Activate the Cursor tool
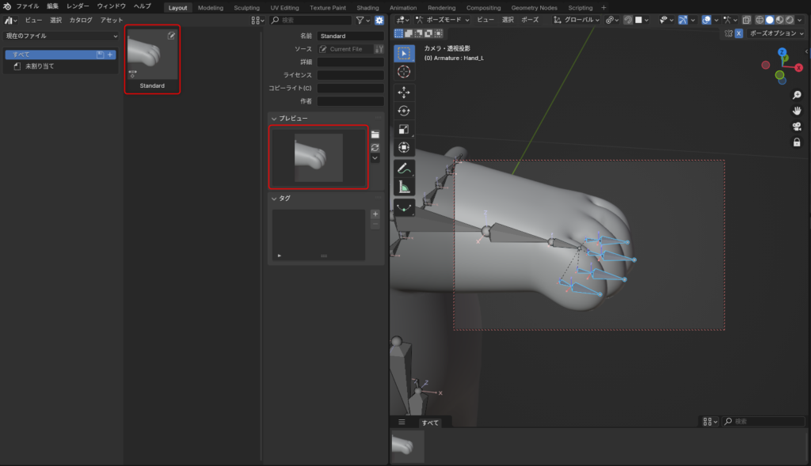Viewport: 811px width, 466px height. 404,72
